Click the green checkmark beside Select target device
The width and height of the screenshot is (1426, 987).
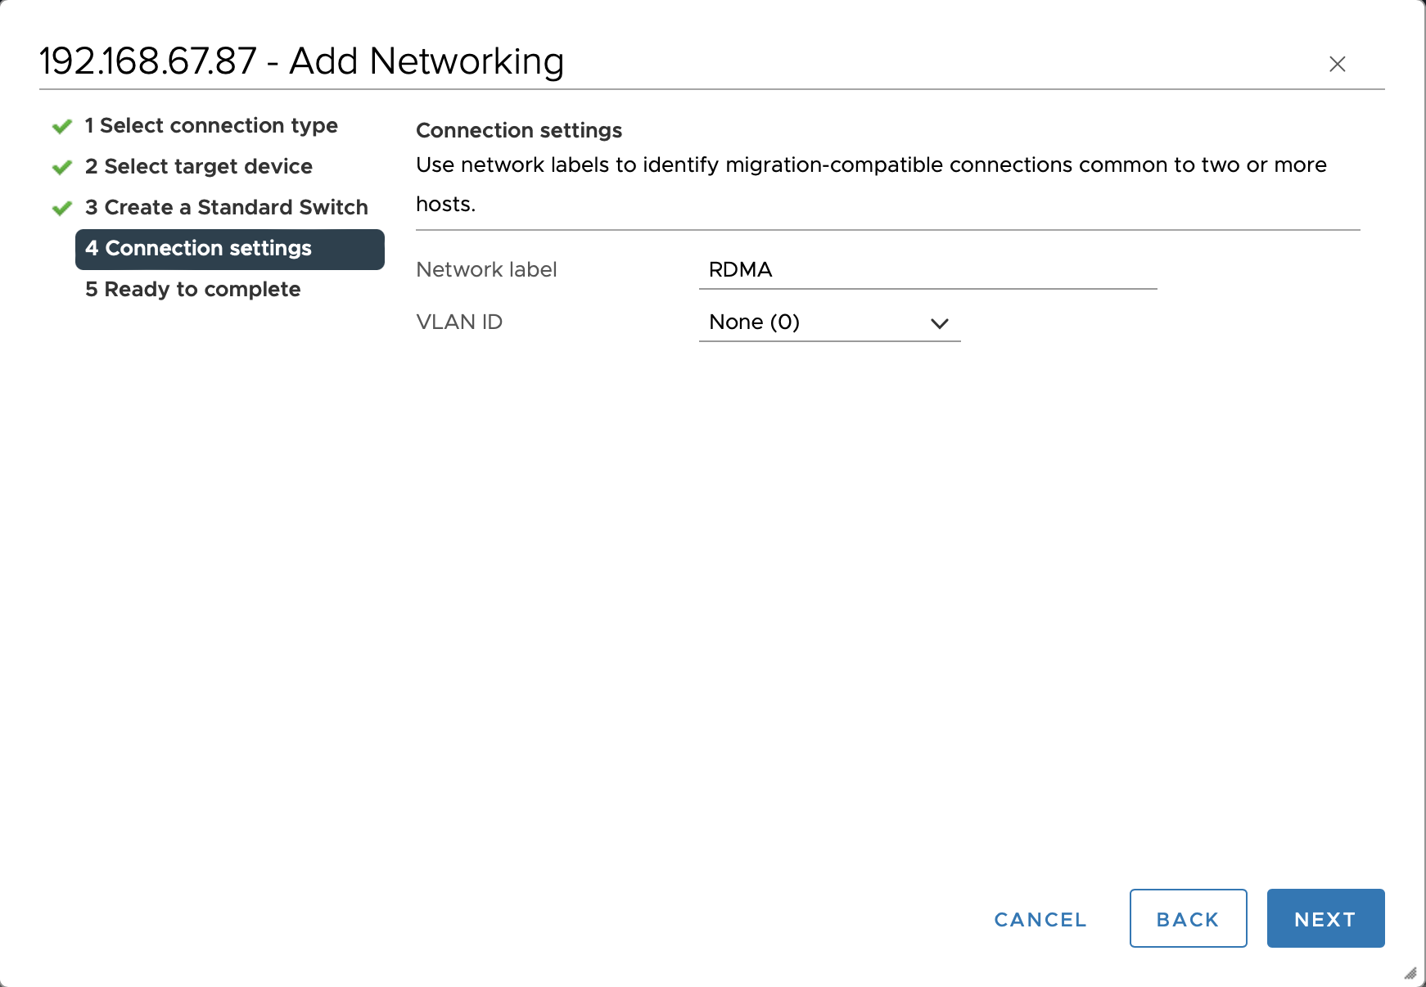click(x=62, y=168)
